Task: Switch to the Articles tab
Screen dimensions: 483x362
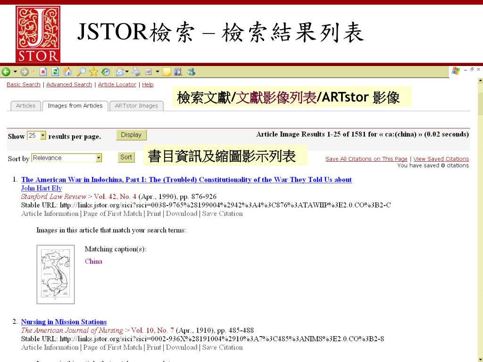Action: pos(25,106)
